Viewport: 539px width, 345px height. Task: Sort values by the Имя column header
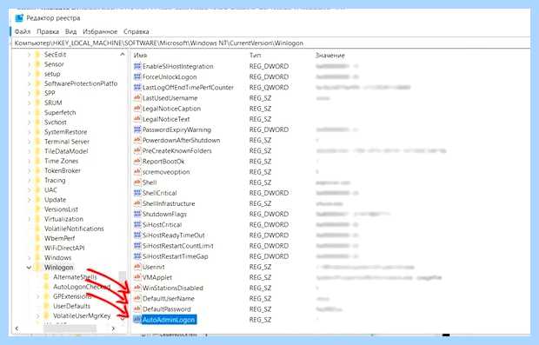(x=140, y=56)
